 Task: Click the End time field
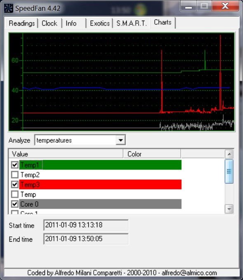[86, 239]
